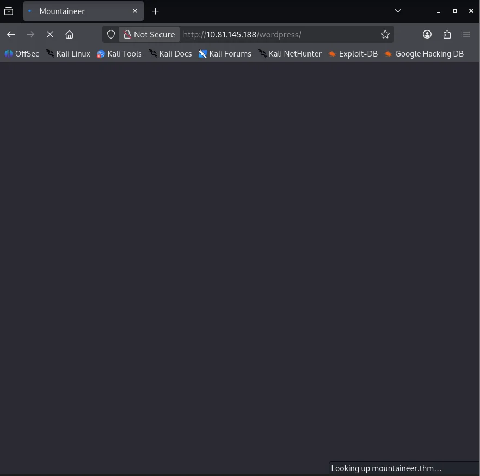The image size is (480, 476).
Task: Open the OffSec bookmark
Action: pos(22,54)
